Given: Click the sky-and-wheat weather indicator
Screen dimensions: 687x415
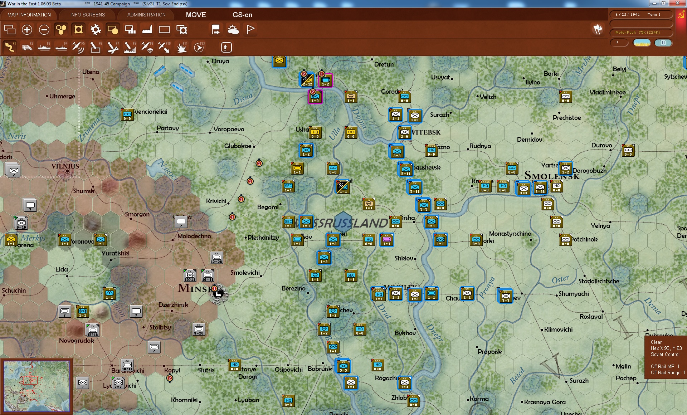Looking at the screenshot, I should [642, 43].
